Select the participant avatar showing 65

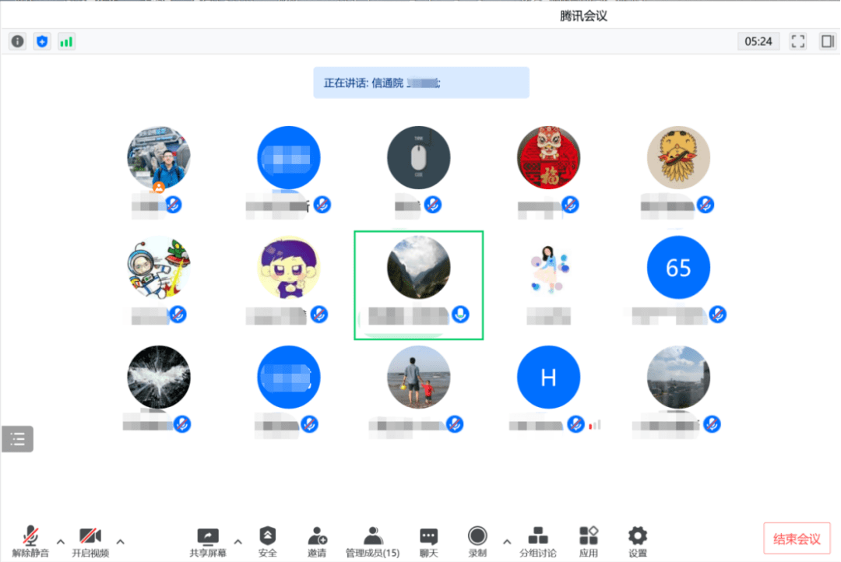point(678,268)
